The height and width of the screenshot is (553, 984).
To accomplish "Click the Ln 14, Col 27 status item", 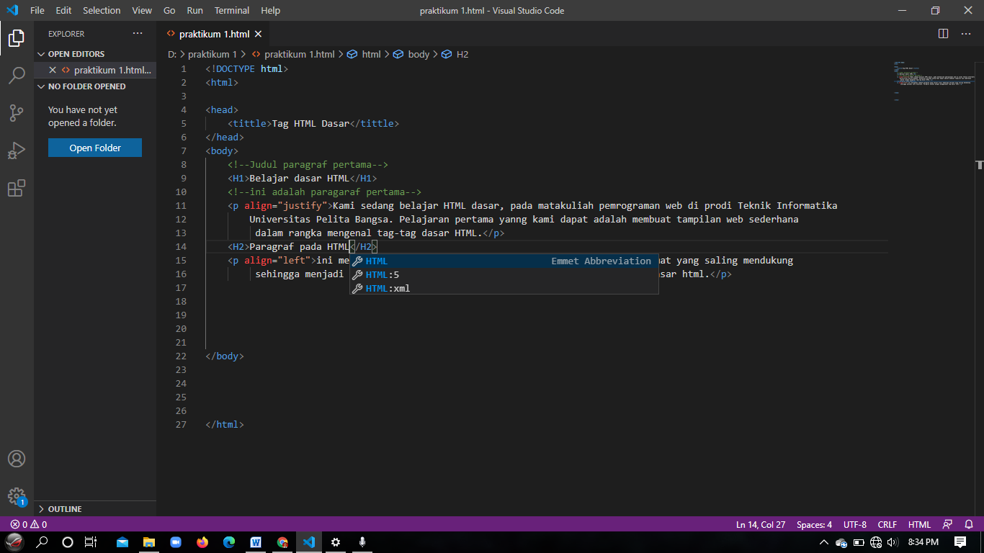I will 761,524.
